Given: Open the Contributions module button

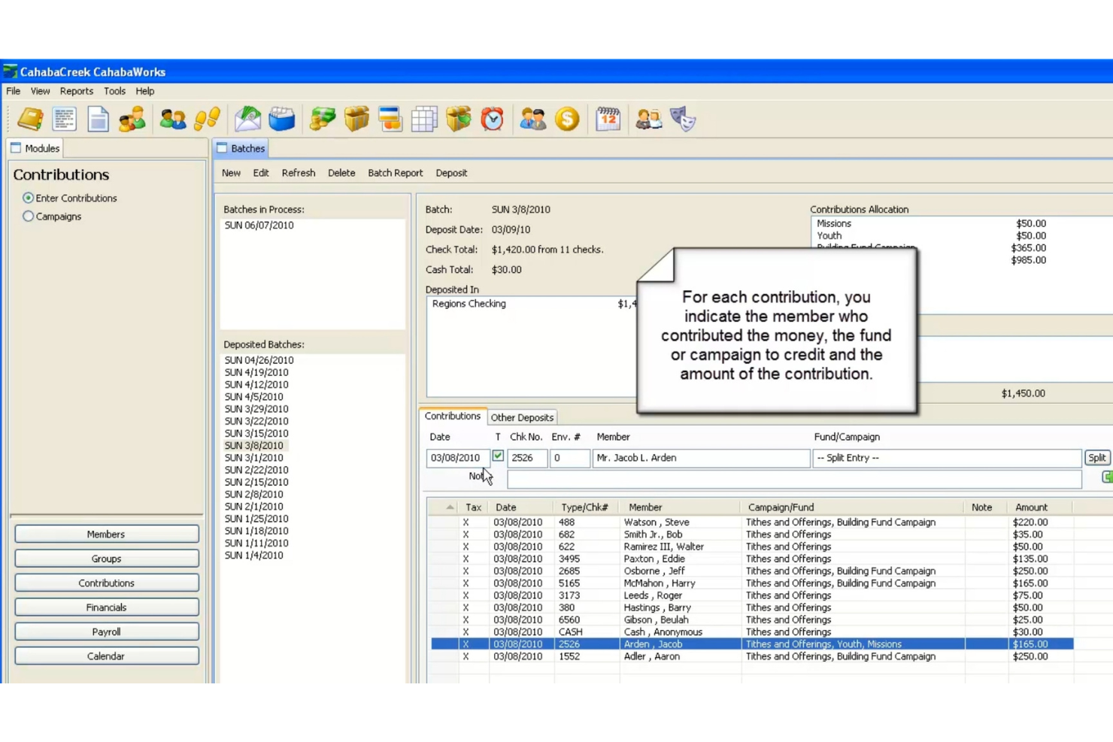Looking at the screenshot, I should click(107, 583).
